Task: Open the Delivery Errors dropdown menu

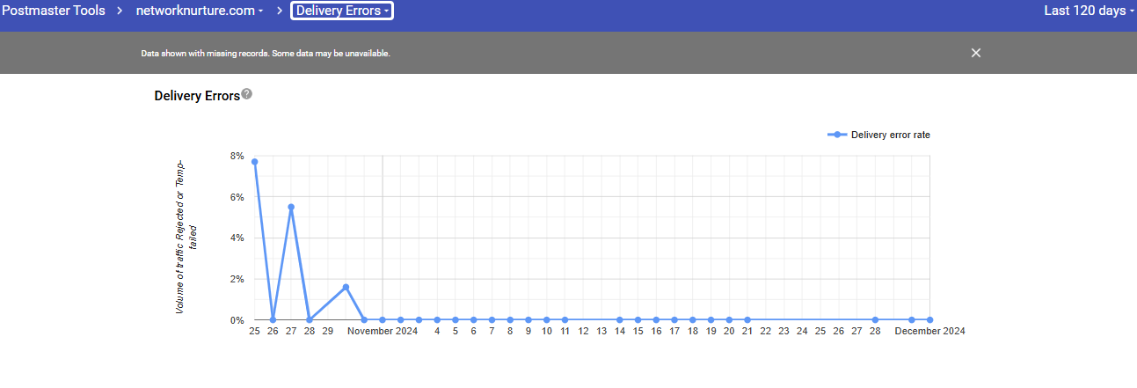Action: click(342, 11)
